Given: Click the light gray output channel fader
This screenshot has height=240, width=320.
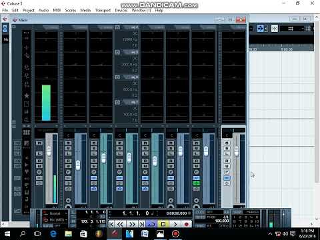Looking at the screenshot, I should (236, 151).
